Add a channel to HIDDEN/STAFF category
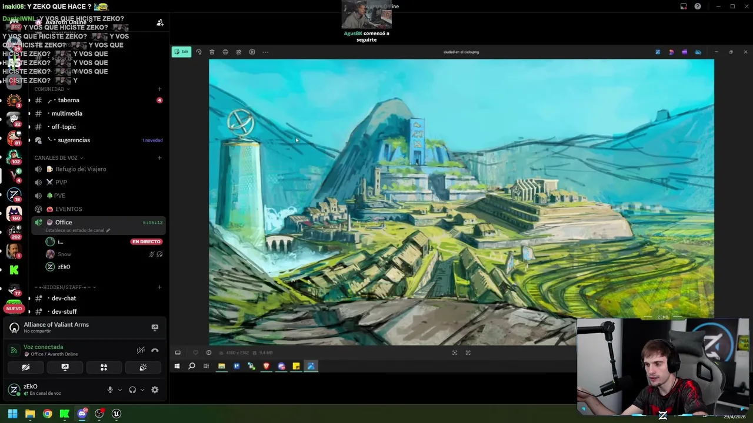Viewport: 753px width, 423px height. point(159,287)
